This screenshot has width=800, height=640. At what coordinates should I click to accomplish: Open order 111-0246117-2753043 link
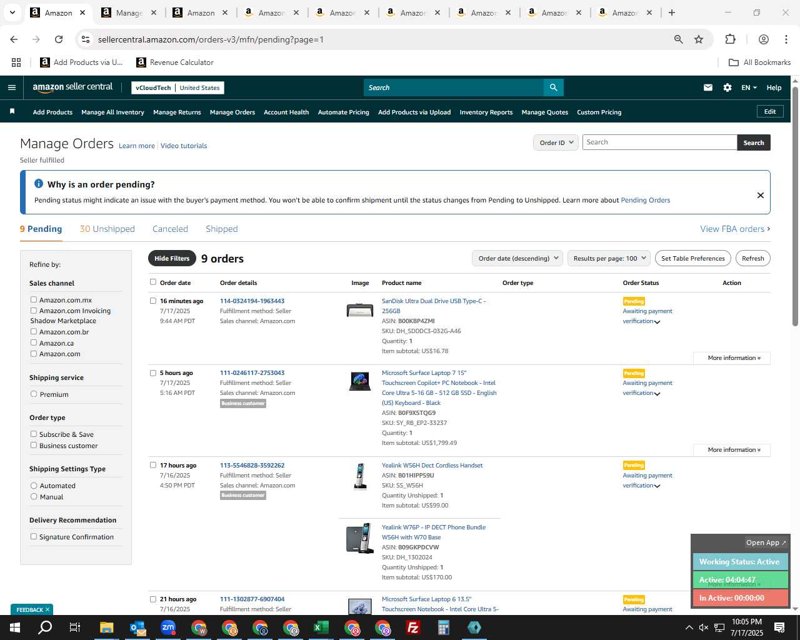click(252, 372)
